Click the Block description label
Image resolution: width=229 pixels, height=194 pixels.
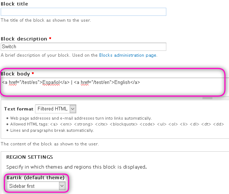tap(24, 39)
